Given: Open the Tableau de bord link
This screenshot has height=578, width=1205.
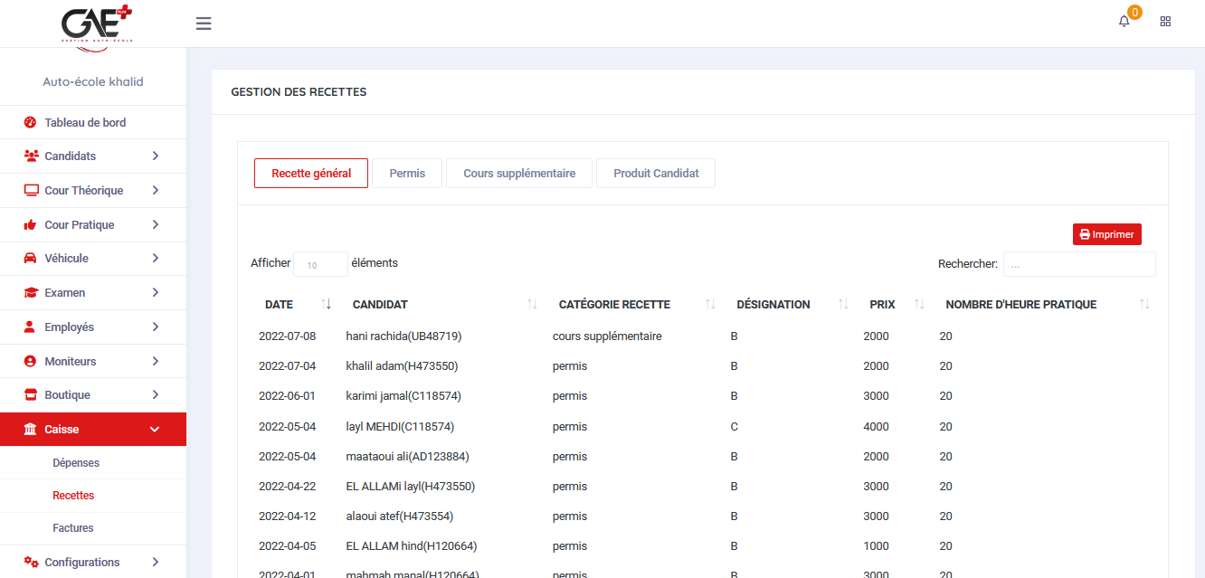Looking at the screenshot, I should [85, 122].
